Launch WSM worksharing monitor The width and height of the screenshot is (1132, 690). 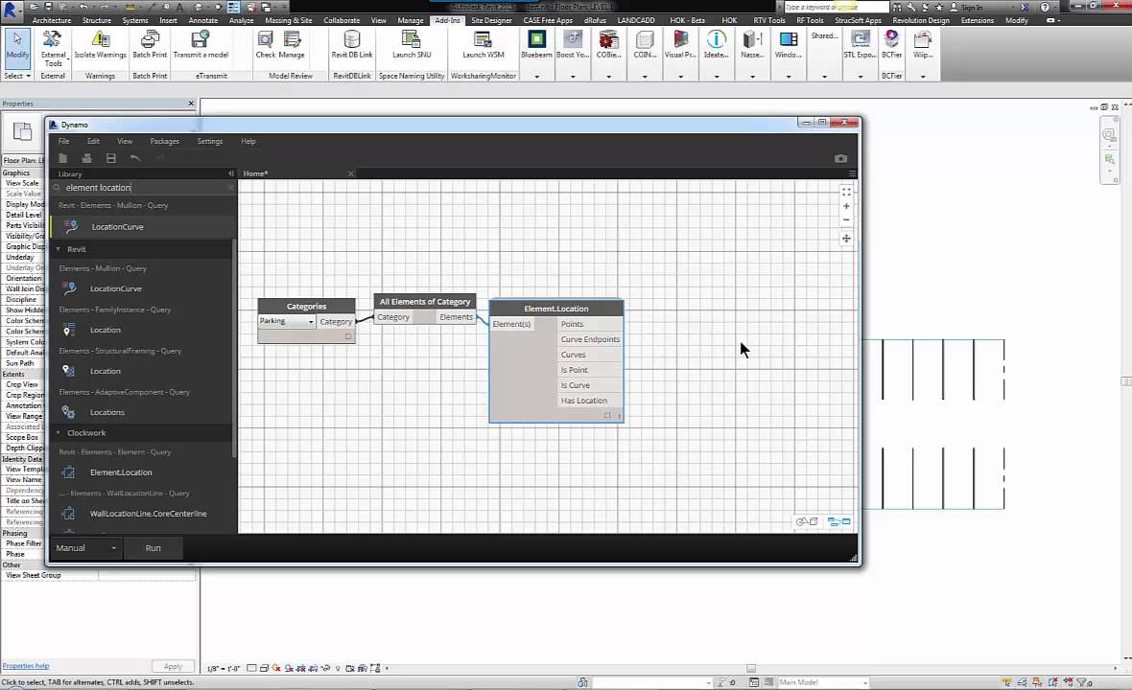pos(483,45)
